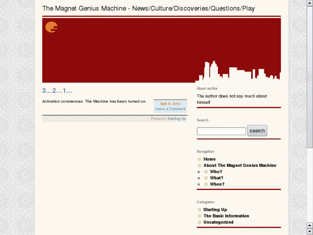Go to Home in Navigation
This screenshot has height=235, width=313.
pyautogui.click(x=209, y=159)
